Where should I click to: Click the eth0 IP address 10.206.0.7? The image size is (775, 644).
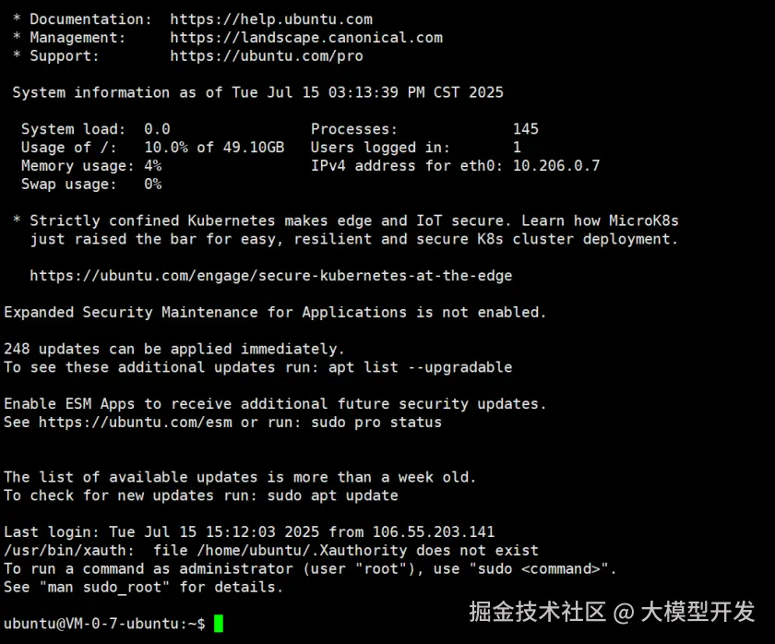click(556, 166)
